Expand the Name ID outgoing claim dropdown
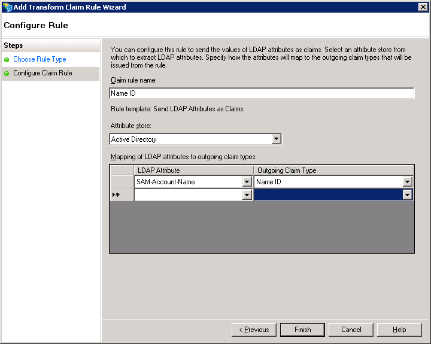 tap(407, 182)
